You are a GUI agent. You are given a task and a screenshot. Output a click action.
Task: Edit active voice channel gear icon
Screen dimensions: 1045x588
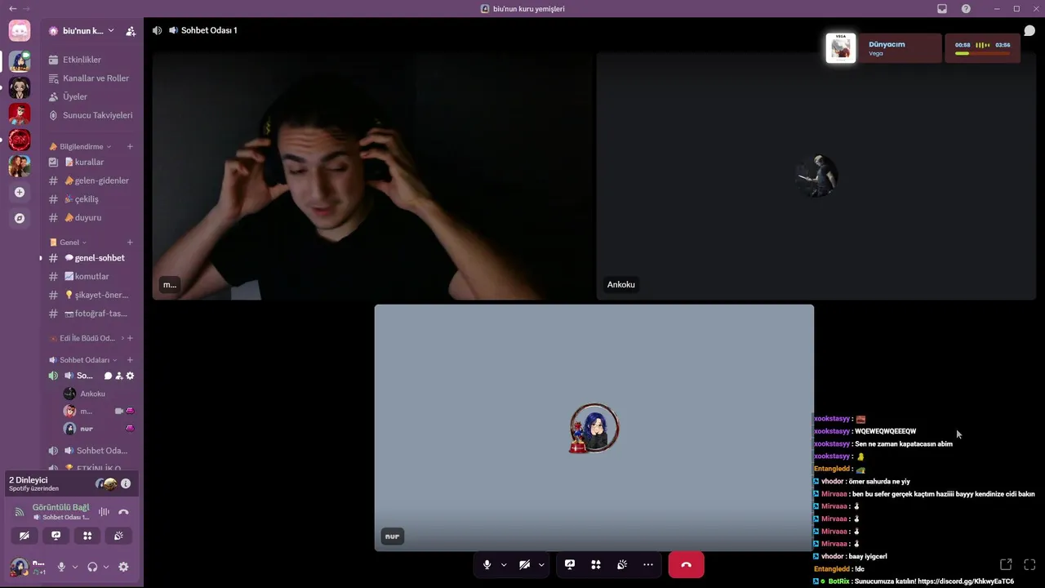pos(130,376)
